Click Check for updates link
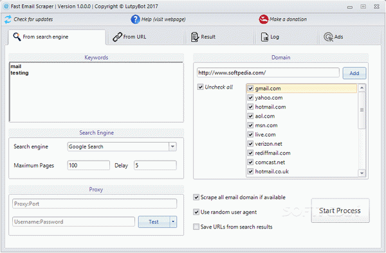Viewport: 386px width, 253px height. 33,19
